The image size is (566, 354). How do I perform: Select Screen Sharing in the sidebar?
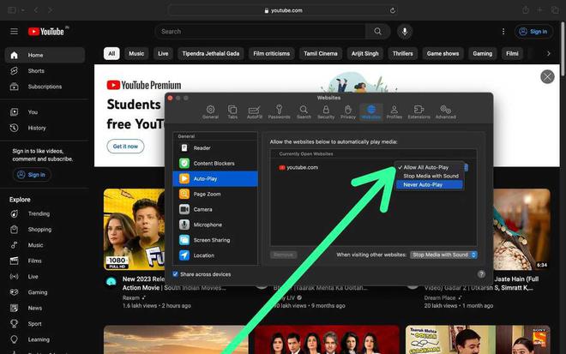click(x=215, y=240)
